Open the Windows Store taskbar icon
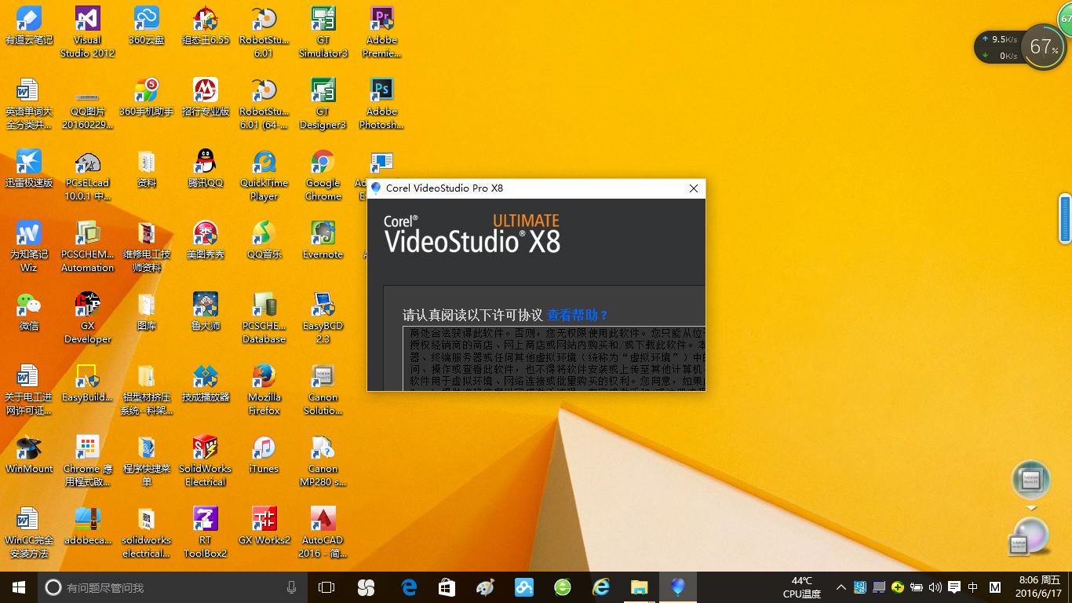Image resolution: width=1072 pixels, height=603 pixels. pyautogui.click(x=447, y=587)
